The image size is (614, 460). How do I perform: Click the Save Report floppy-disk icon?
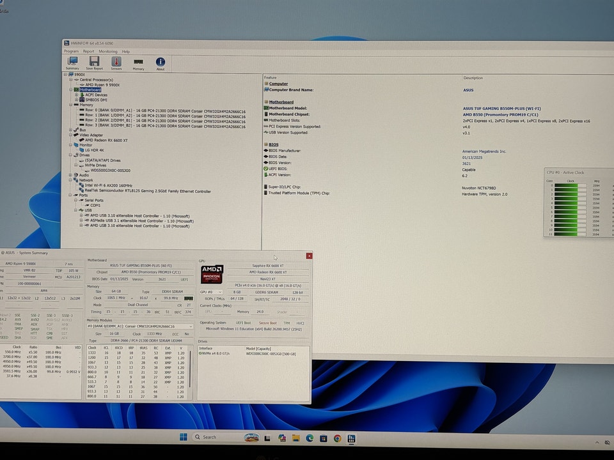coord(95,63)
